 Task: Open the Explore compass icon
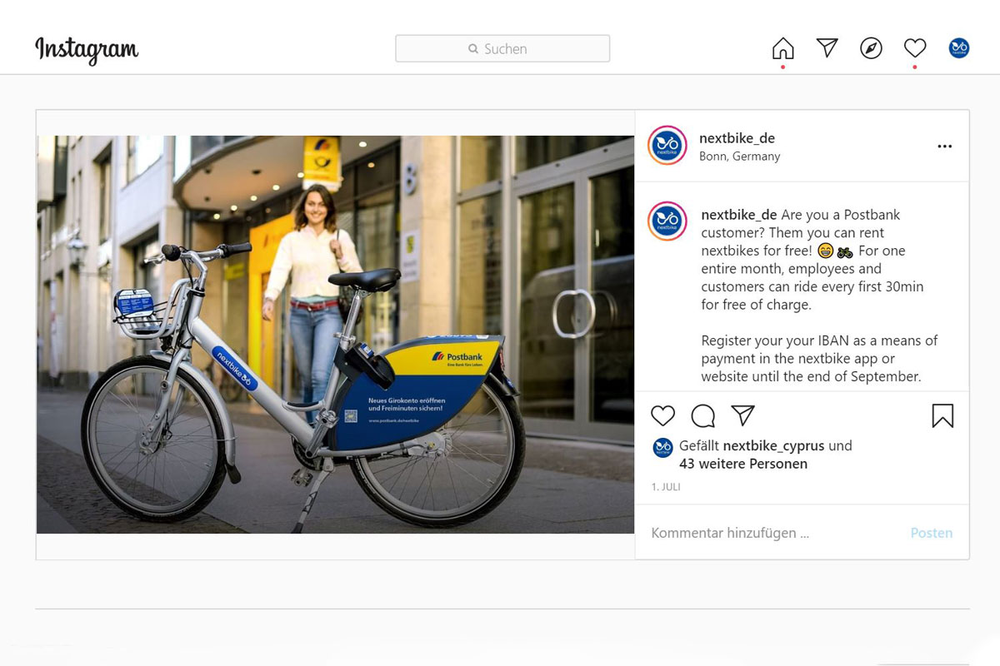click(x=871, y=48)
